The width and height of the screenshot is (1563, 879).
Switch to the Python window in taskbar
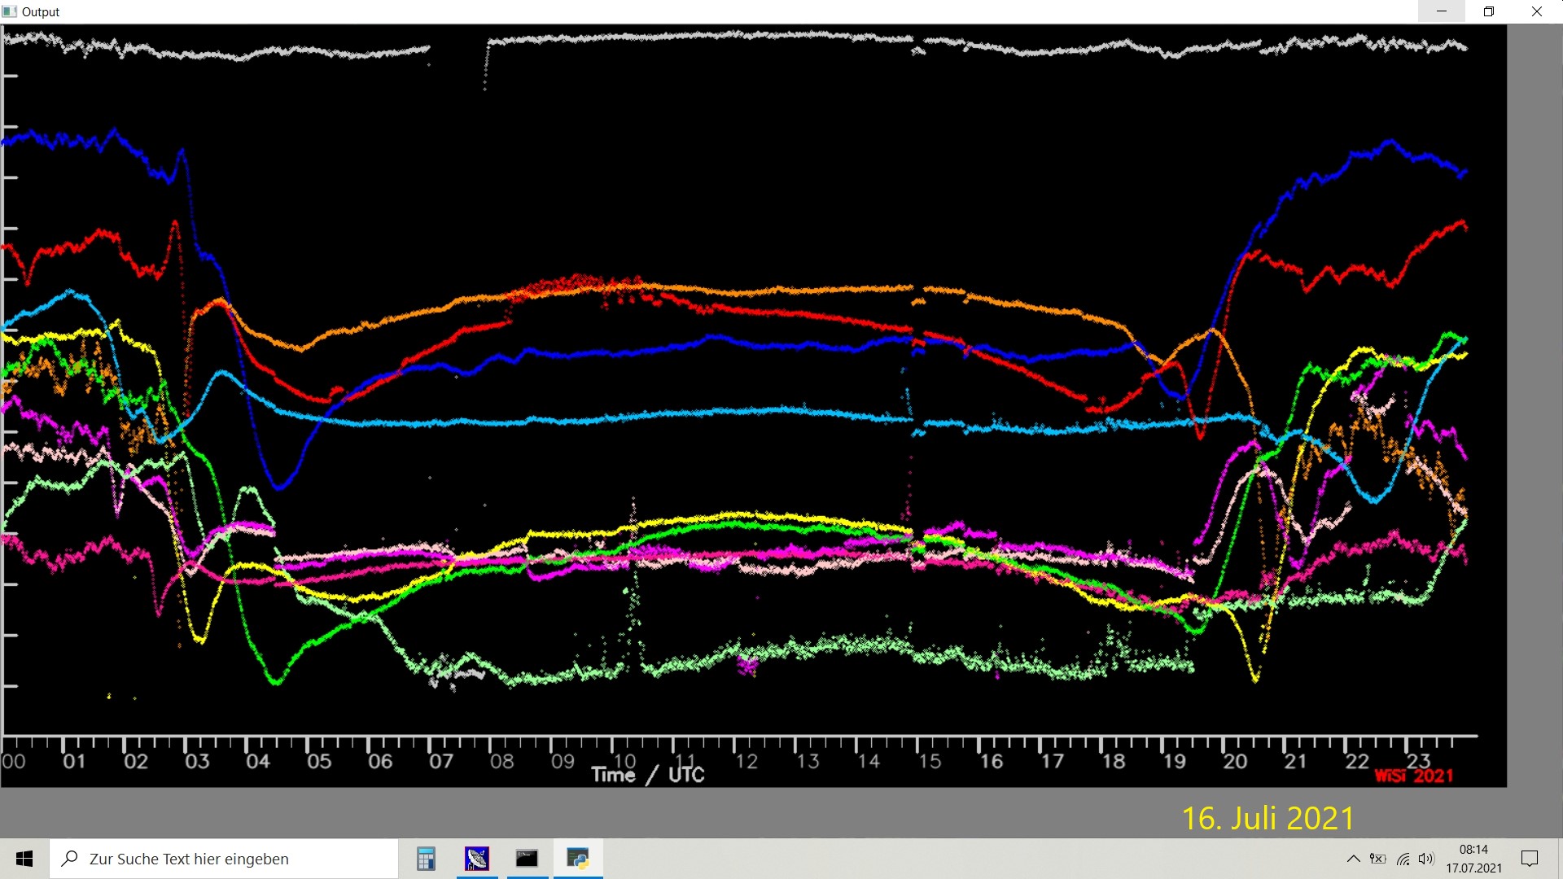pos(578,859)
